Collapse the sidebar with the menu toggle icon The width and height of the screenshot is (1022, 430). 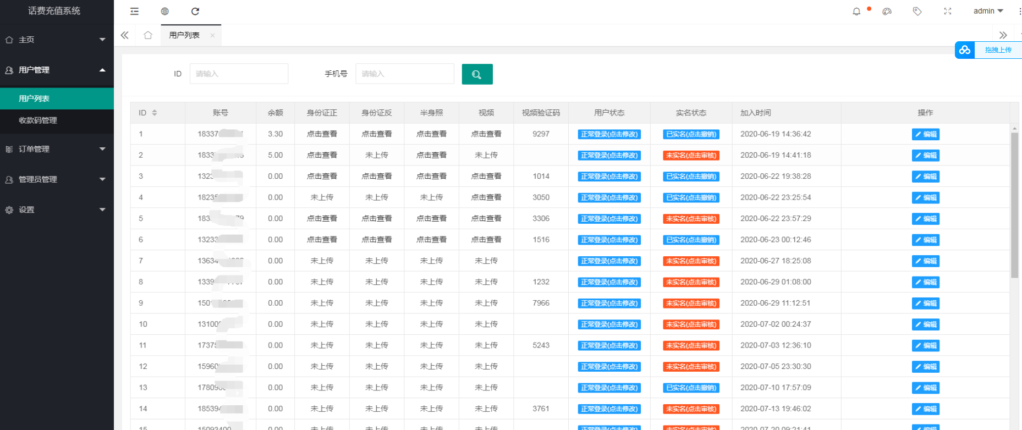pos(134,11)
